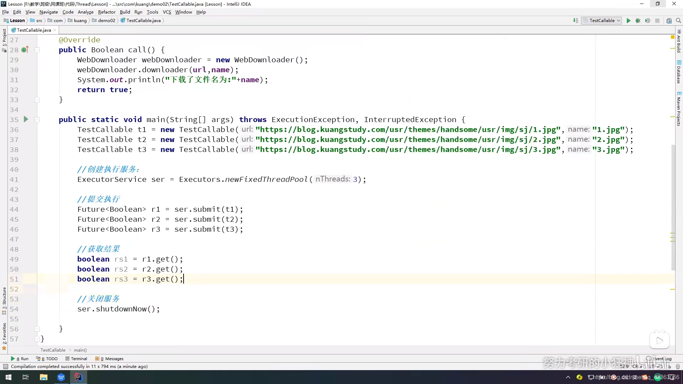
Task: Click the override gutter icon at line 28
Action: (x=25, y=50)
